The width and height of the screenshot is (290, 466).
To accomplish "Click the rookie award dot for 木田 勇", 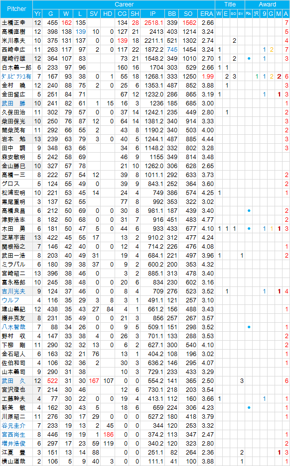I will [x=249, y=229].
